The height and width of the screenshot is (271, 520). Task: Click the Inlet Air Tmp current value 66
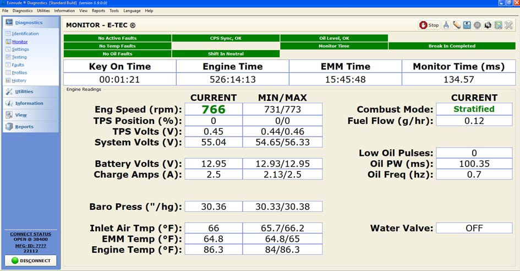[214, 228]
